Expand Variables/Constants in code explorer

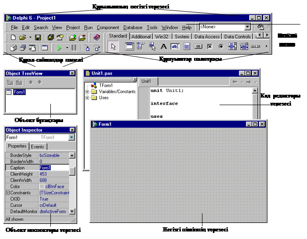pyautogui.click(x=87, y=92)
